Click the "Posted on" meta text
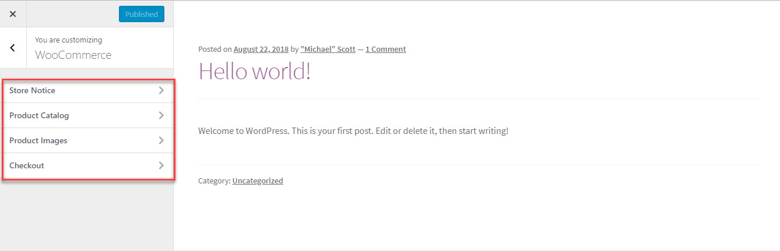 point(215,50)
